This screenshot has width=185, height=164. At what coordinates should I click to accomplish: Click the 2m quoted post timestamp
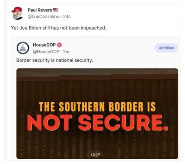click(x=66, y=51)
